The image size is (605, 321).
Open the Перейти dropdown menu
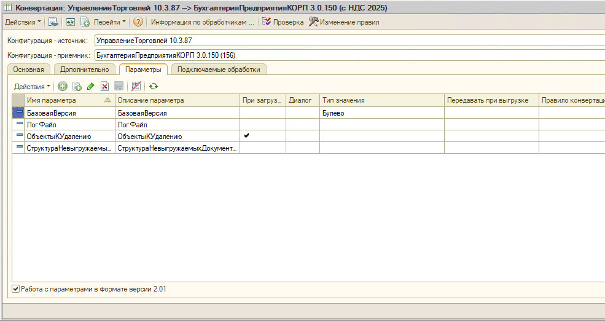[110, 22]
